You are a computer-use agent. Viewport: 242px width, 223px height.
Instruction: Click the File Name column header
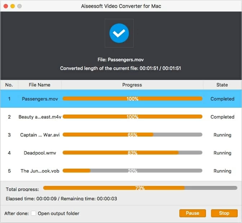(40, 85)
